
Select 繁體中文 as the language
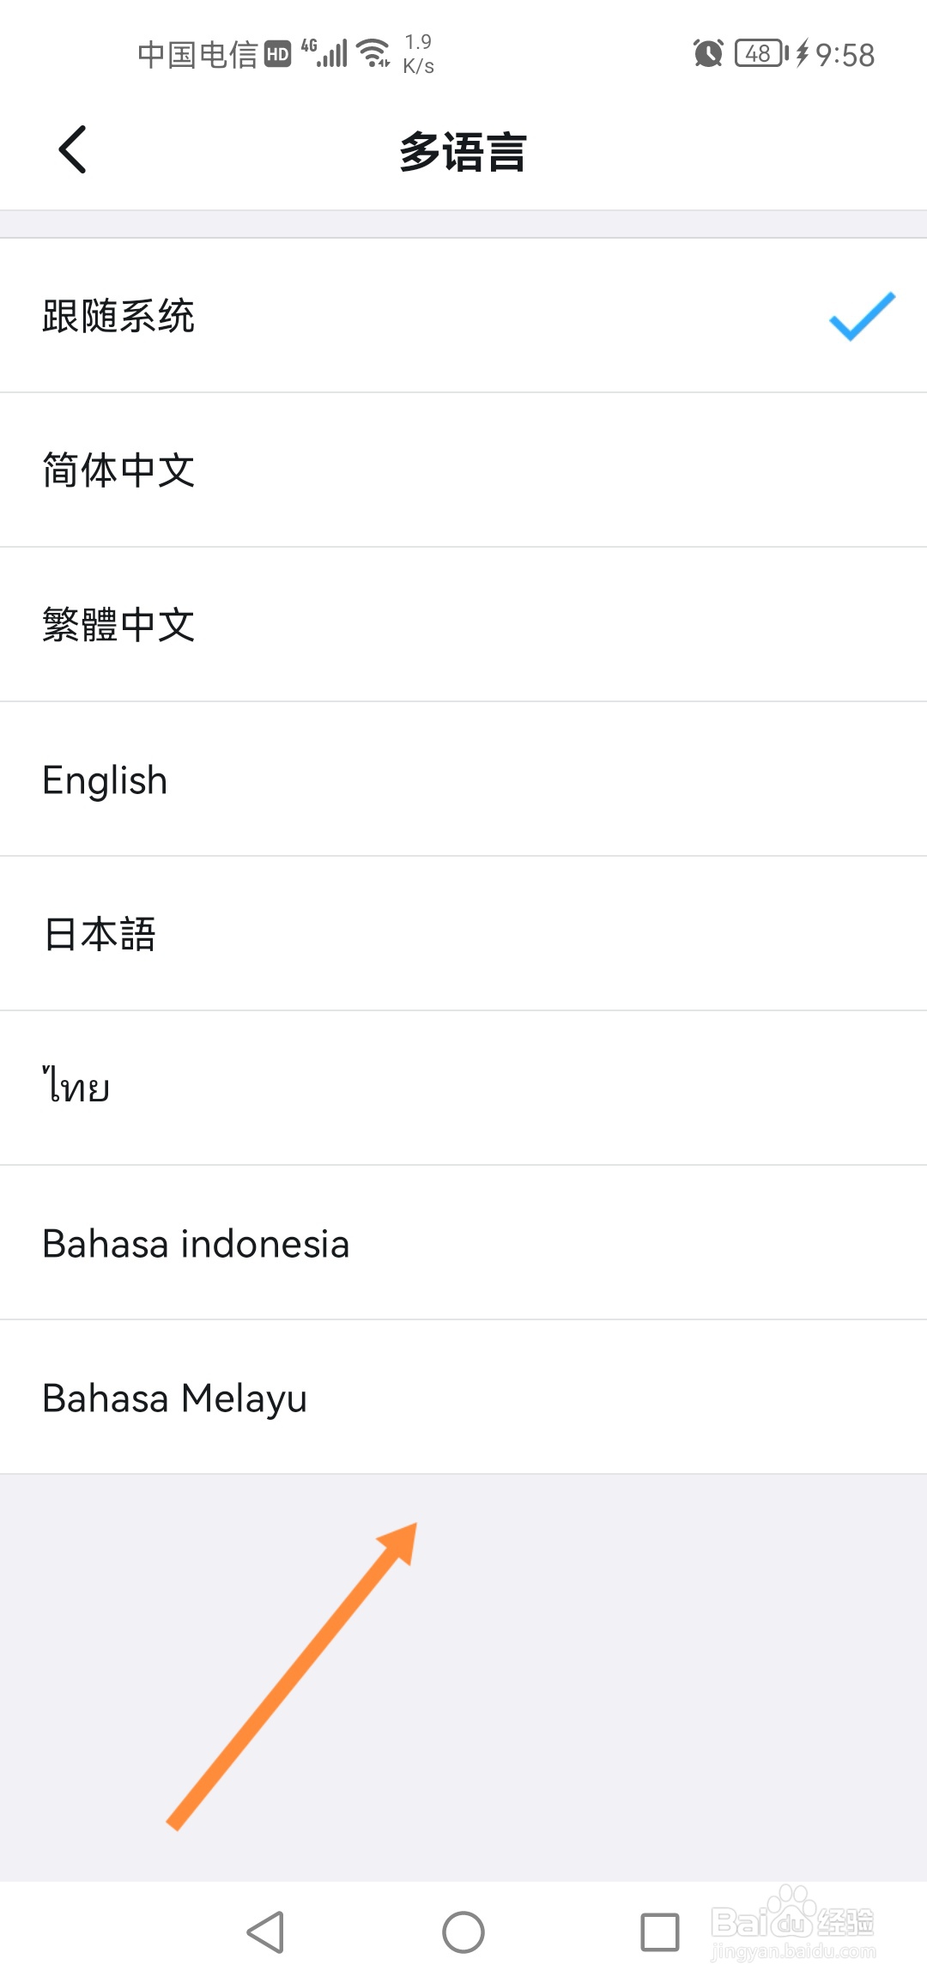pyautogui.click(x=118, y=625)
